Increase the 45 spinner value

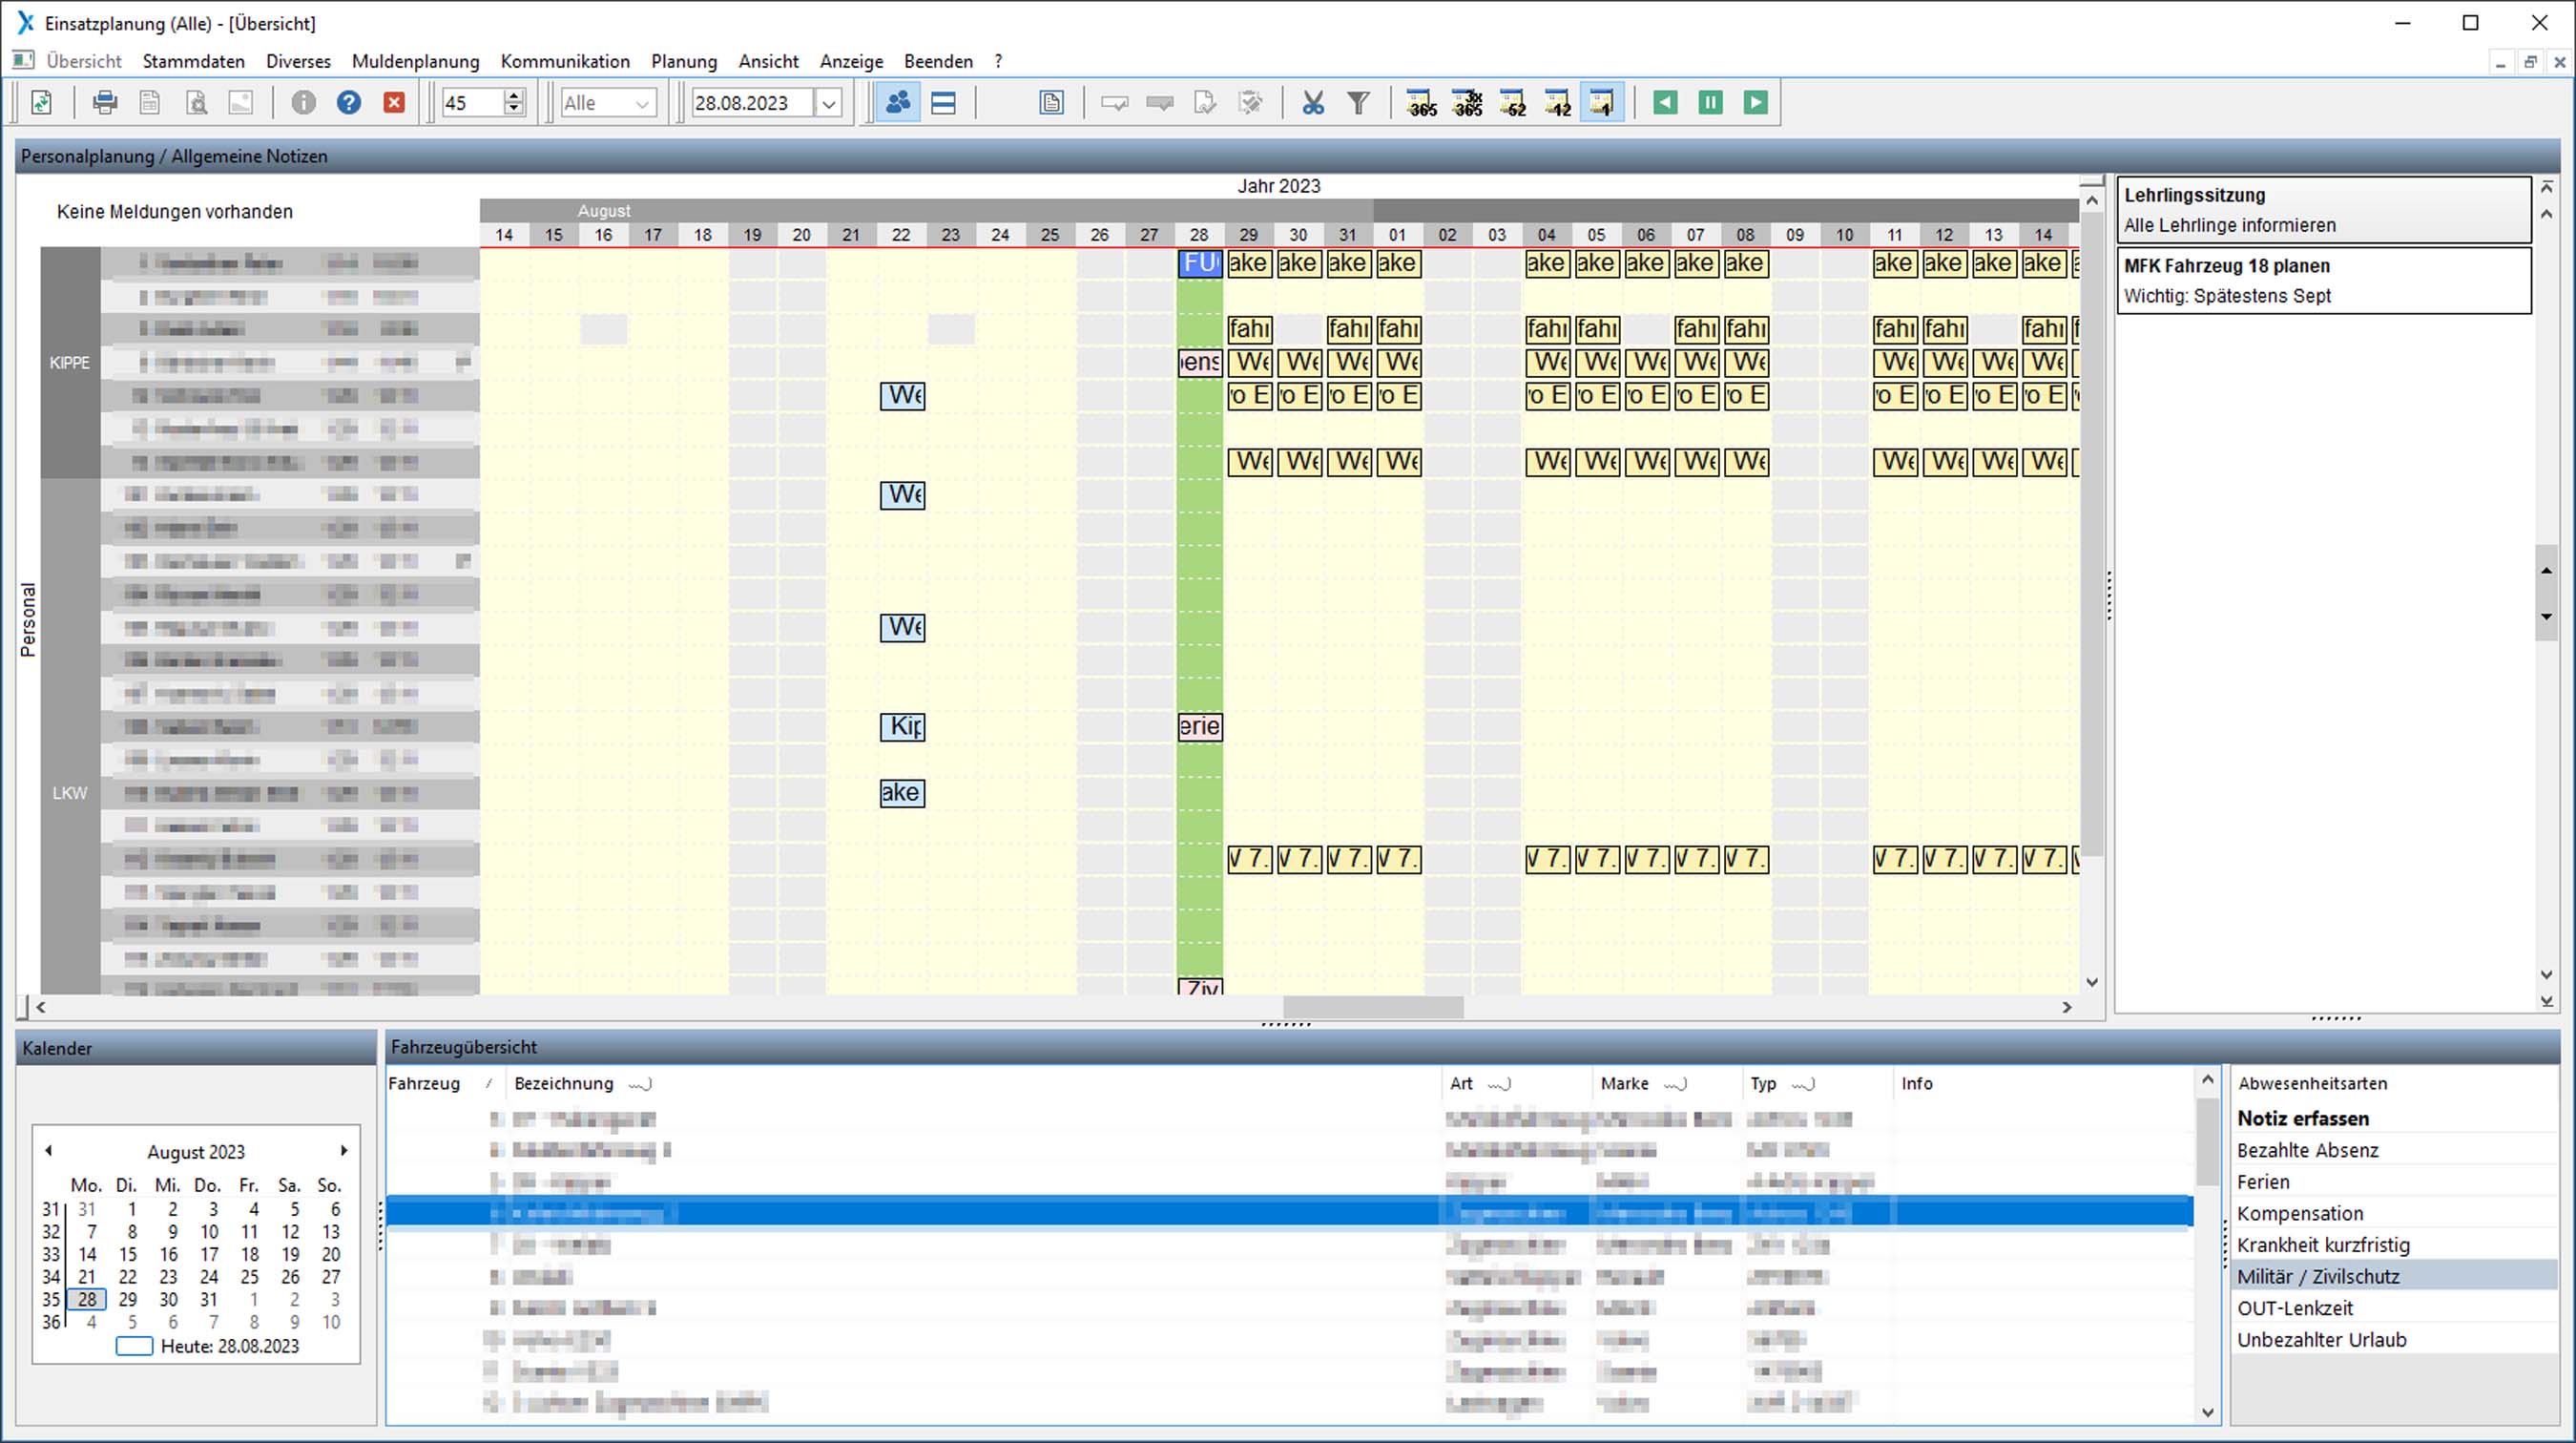514,95
